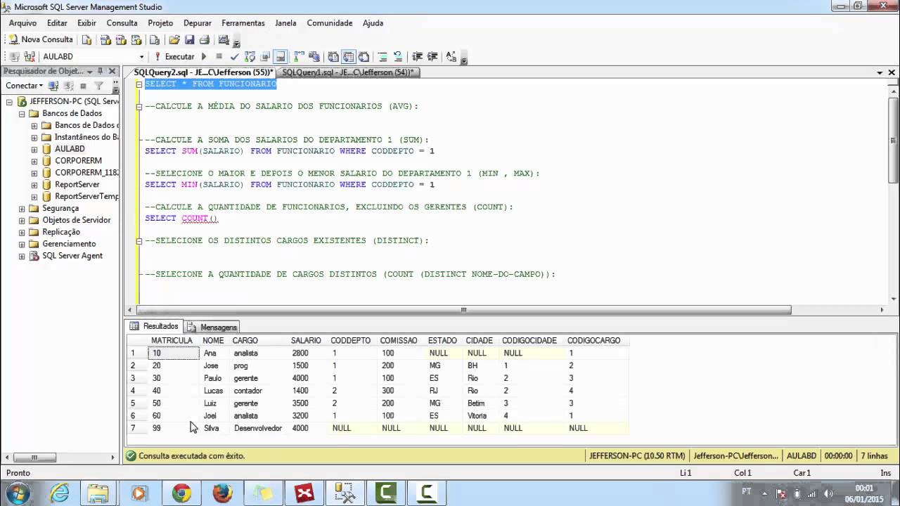Screen dimensions: 900x506
Task: Open the Arquivo menu
Action: coord(22,23)
